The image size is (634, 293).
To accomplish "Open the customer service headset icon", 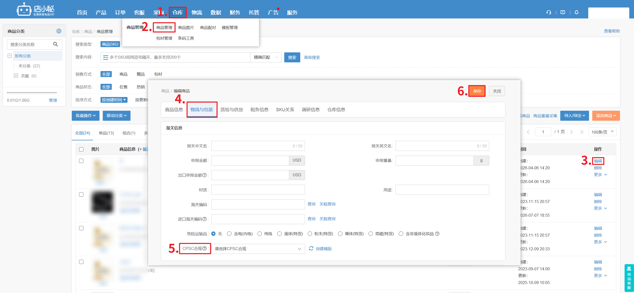I will 549,12.
